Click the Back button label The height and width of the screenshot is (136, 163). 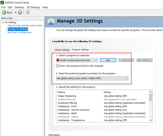coord(9,12)
